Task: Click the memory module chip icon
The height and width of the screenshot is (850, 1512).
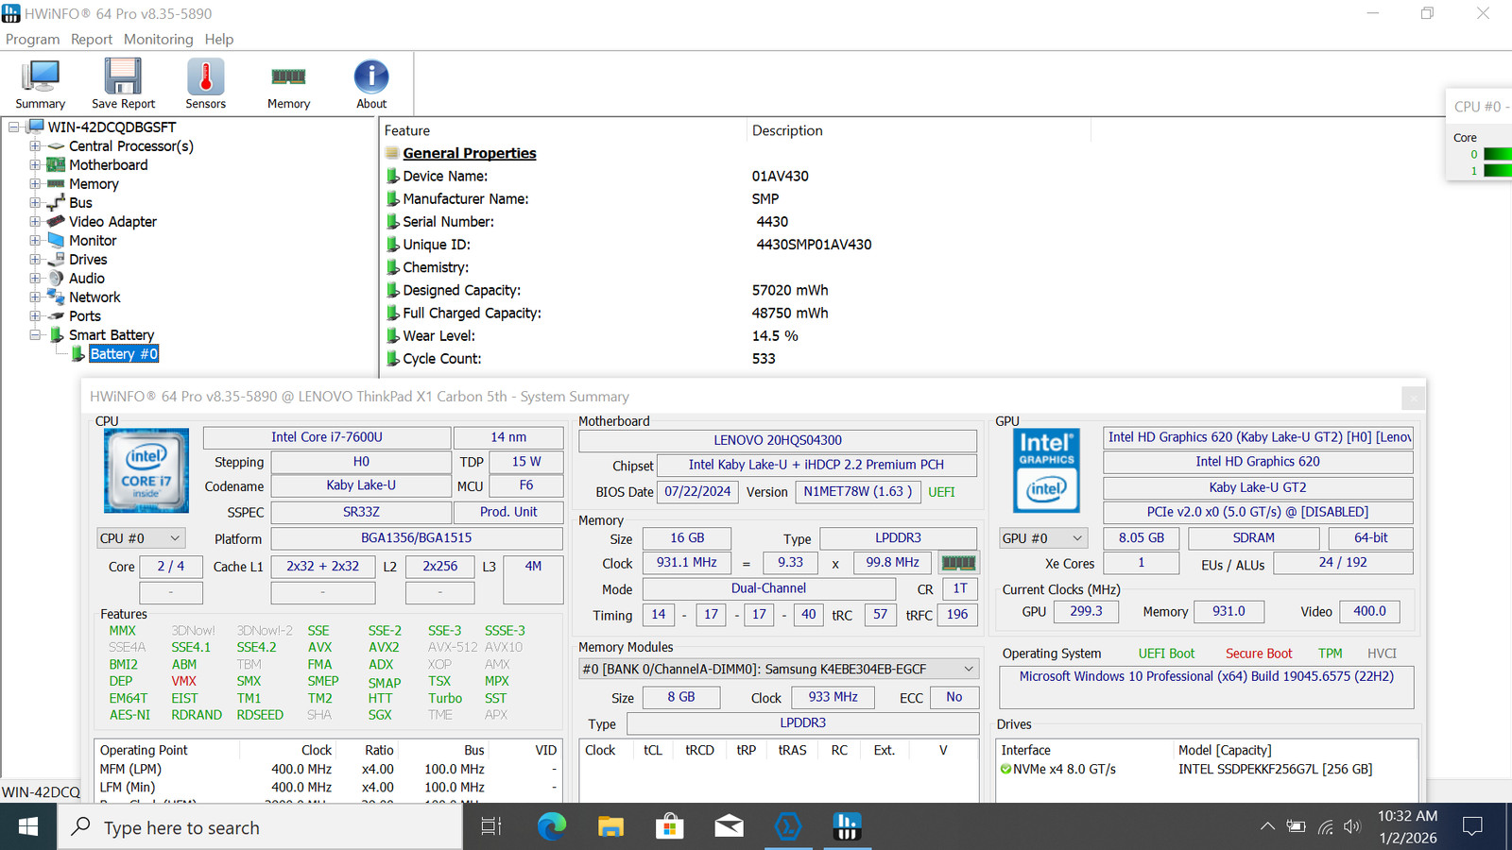Action: [958, 563]
